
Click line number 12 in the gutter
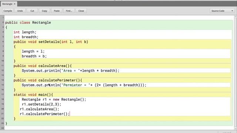(x=3, y=71)
